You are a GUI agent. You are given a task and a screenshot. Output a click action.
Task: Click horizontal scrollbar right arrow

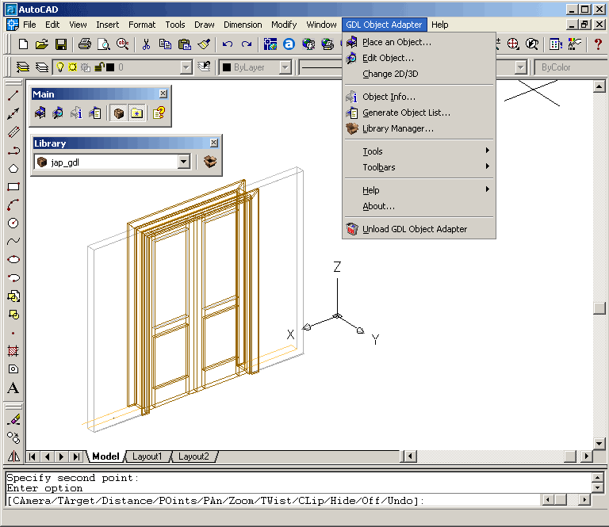[586, 456]
